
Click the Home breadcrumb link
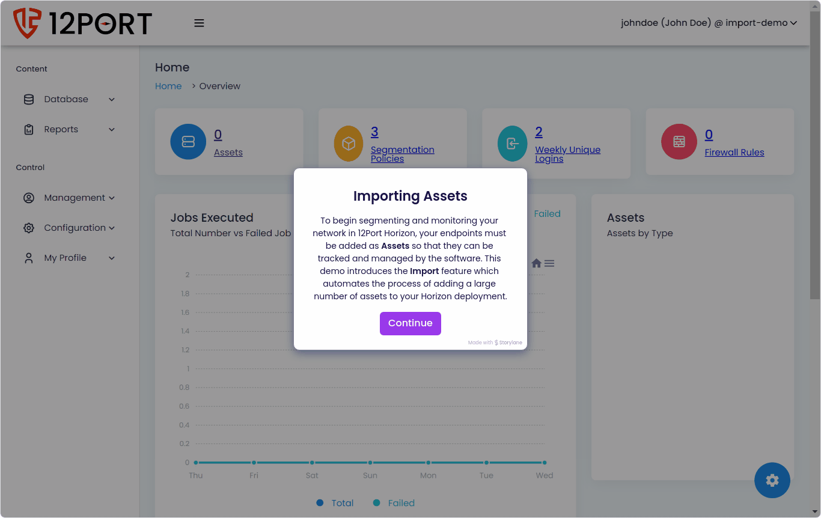(x=168, y=86)
